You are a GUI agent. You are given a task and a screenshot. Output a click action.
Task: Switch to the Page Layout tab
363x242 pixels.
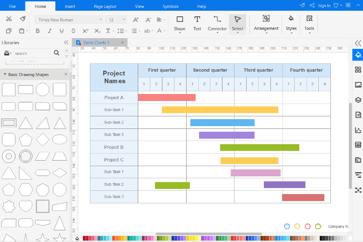(105, 6)
